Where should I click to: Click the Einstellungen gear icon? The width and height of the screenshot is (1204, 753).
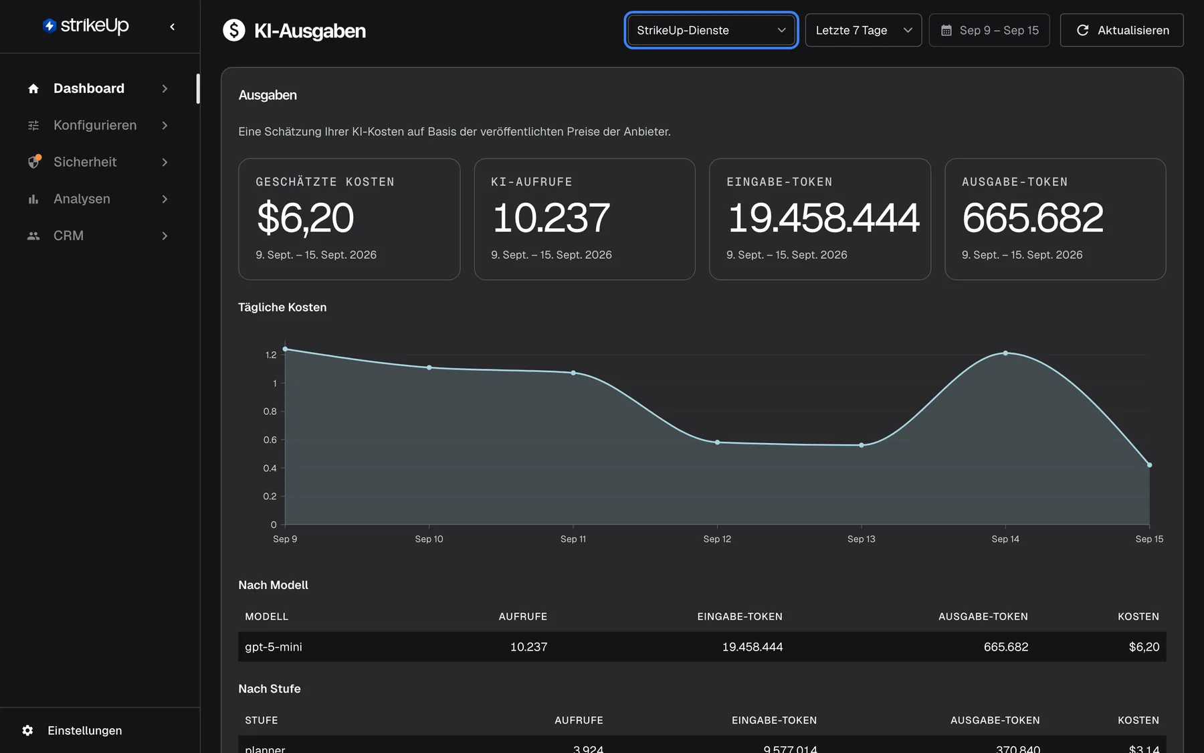[x=27, y=730]
